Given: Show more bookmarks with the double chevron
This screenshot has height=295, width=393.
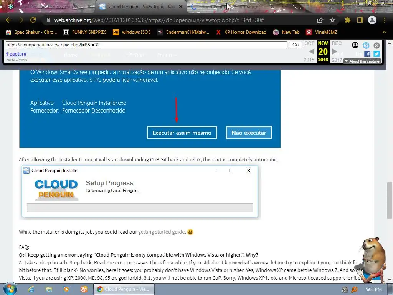Looking at the screenshot, I should [x=384, y=32].
